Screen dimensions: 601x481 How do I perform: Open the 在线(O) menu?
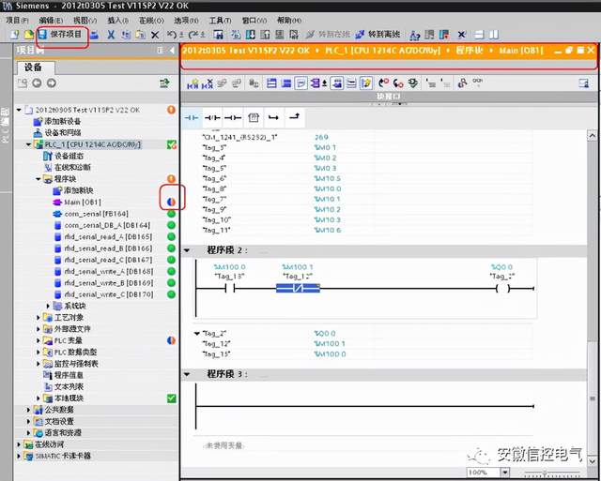point(150,20)
